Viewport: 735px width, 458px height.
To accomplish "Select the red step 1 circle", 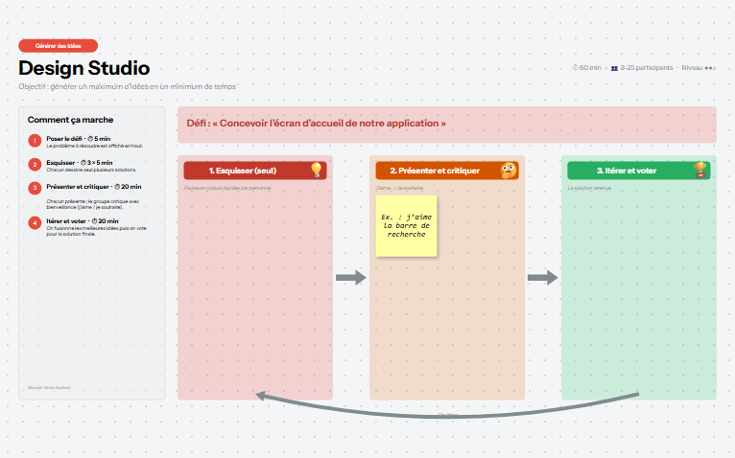I will click(35, 141).
